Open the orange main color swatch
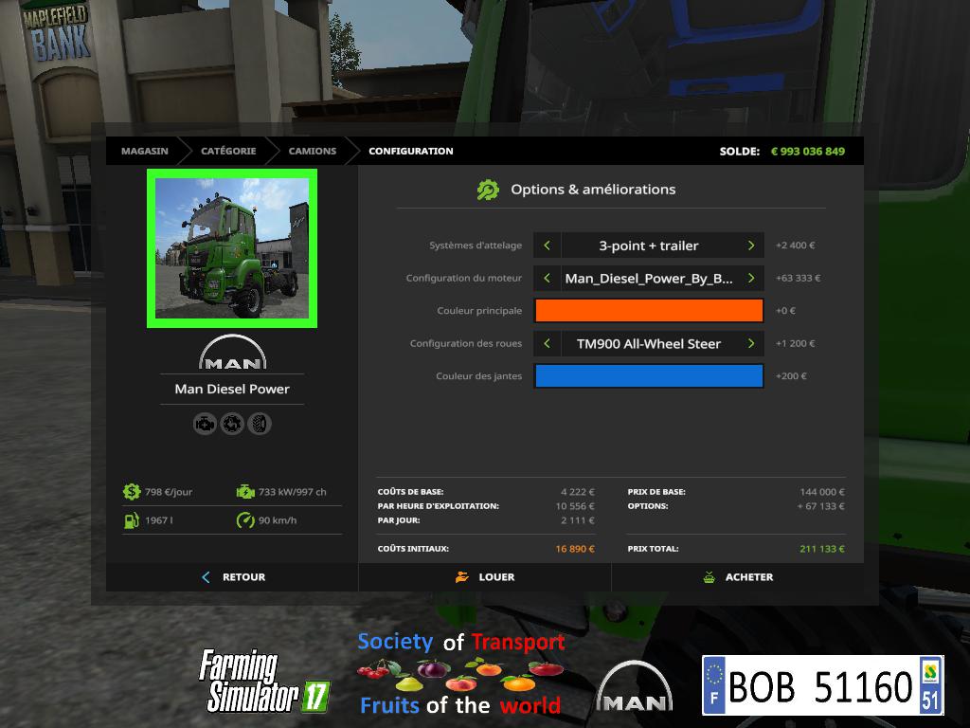970x728 pixels. click(649, 311)
